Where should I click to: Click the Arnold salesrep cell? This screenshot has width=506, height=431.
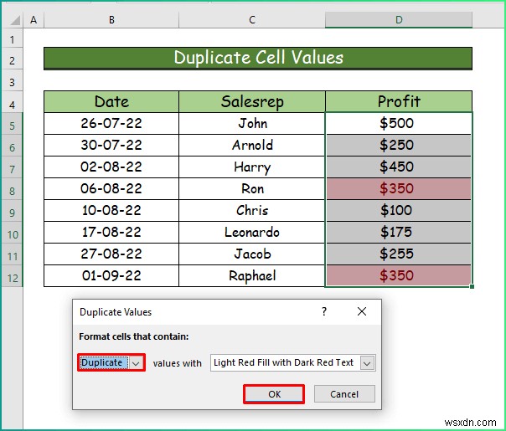pyautogui.click(x=252, y=145)
